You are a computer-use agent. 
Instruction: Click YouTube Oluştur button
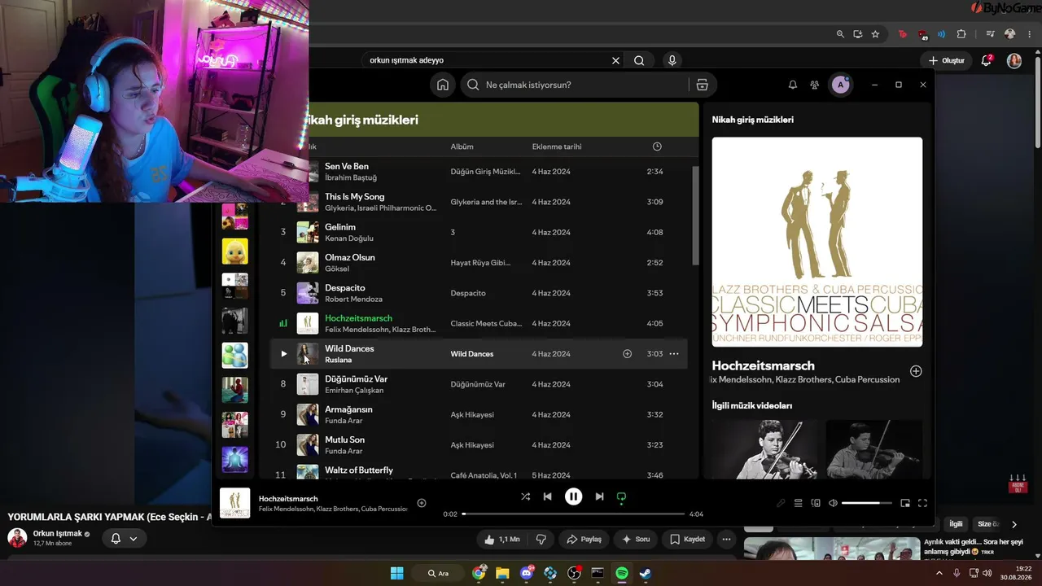[x=946, y=60]
